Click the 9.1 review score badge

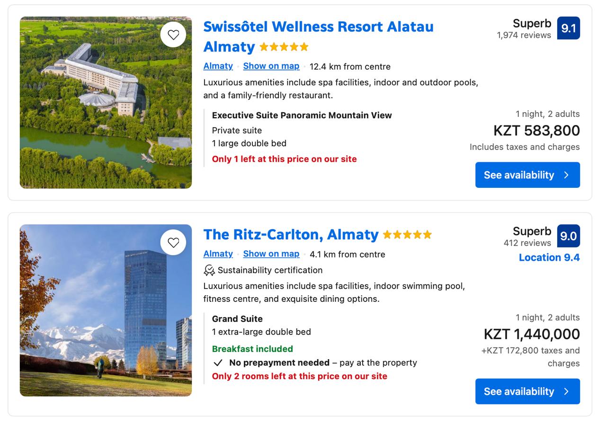(569, 28)
